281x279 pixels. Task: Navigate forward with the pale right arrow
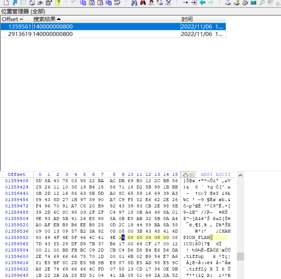211,3
